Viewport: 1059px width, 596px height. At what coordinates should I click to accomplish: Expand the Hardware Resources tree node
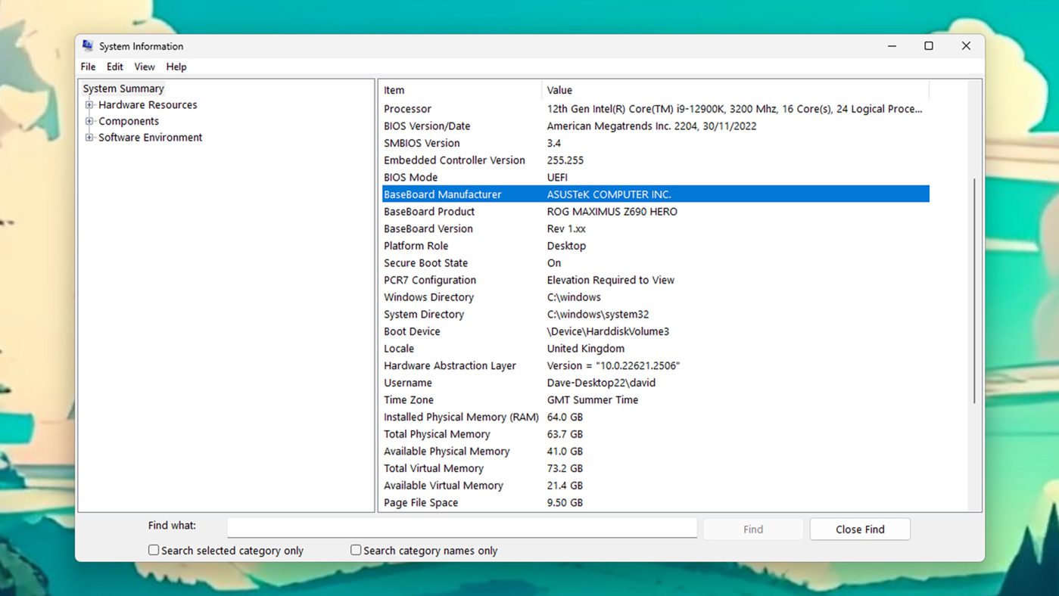coord(89,105)
